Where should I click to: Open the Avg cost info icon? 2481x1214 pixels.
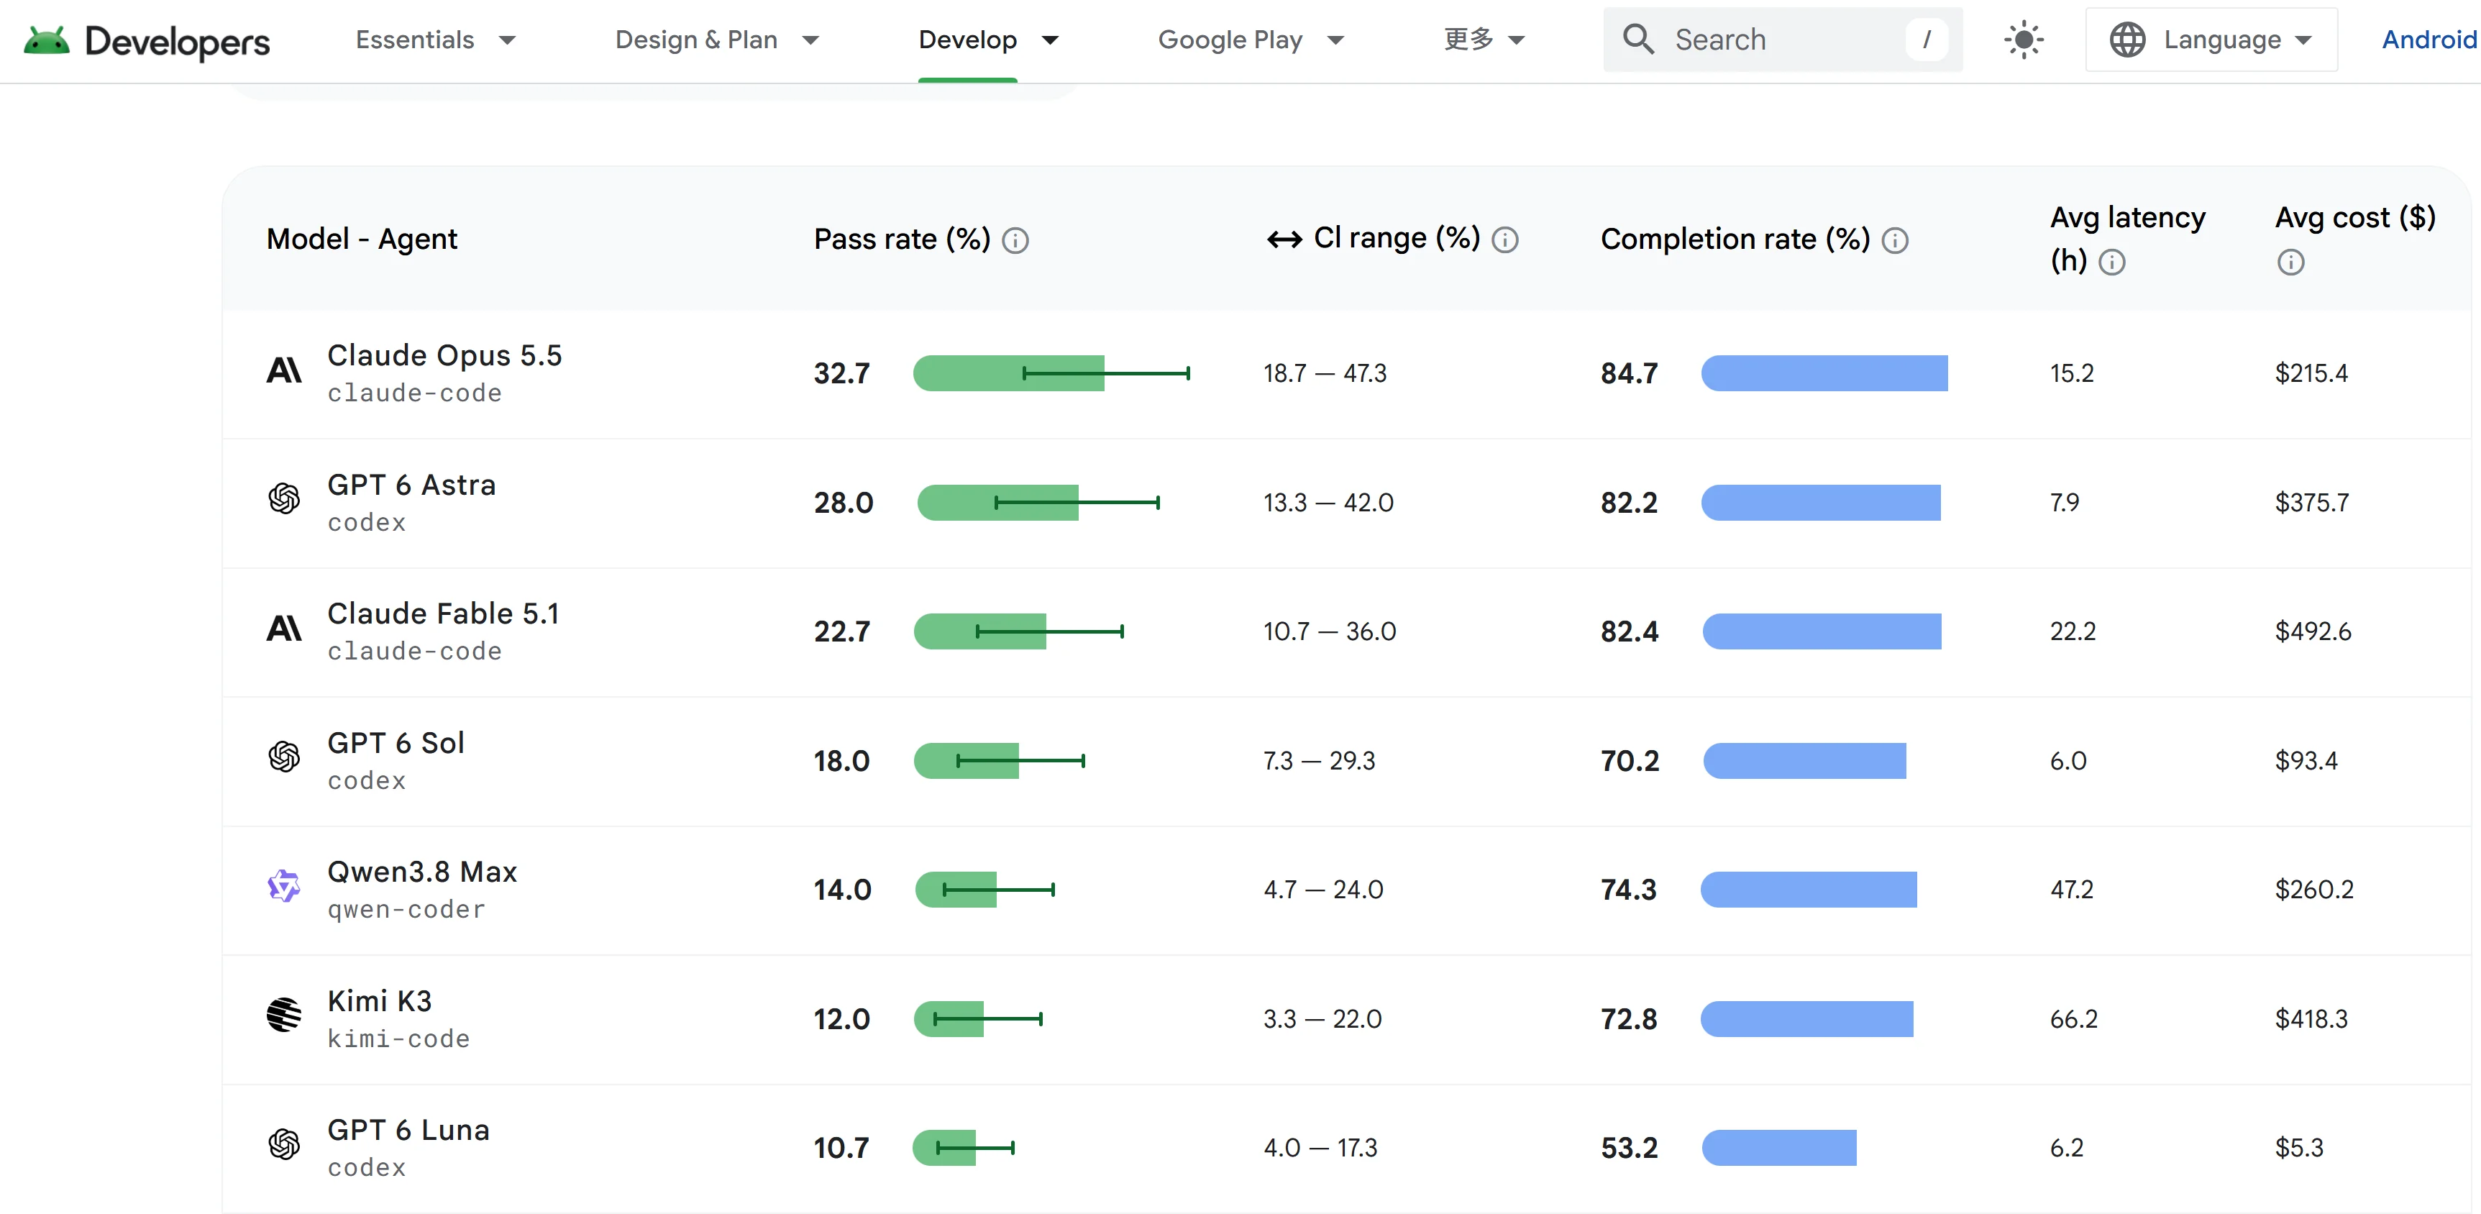point(2290,262)
